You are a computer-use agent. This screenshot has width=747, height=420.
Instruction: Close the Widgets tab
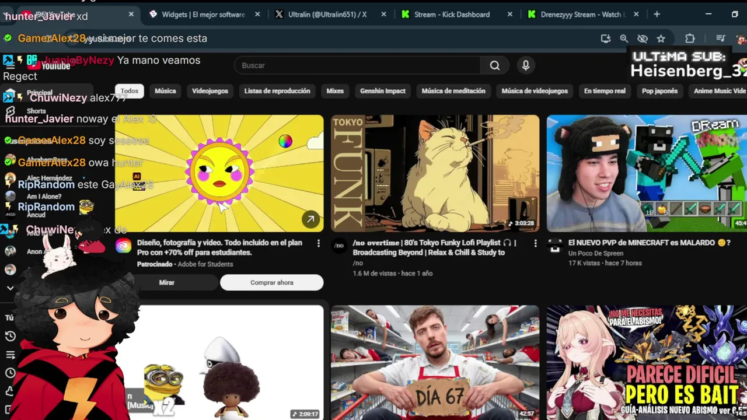tap(257, 15)
